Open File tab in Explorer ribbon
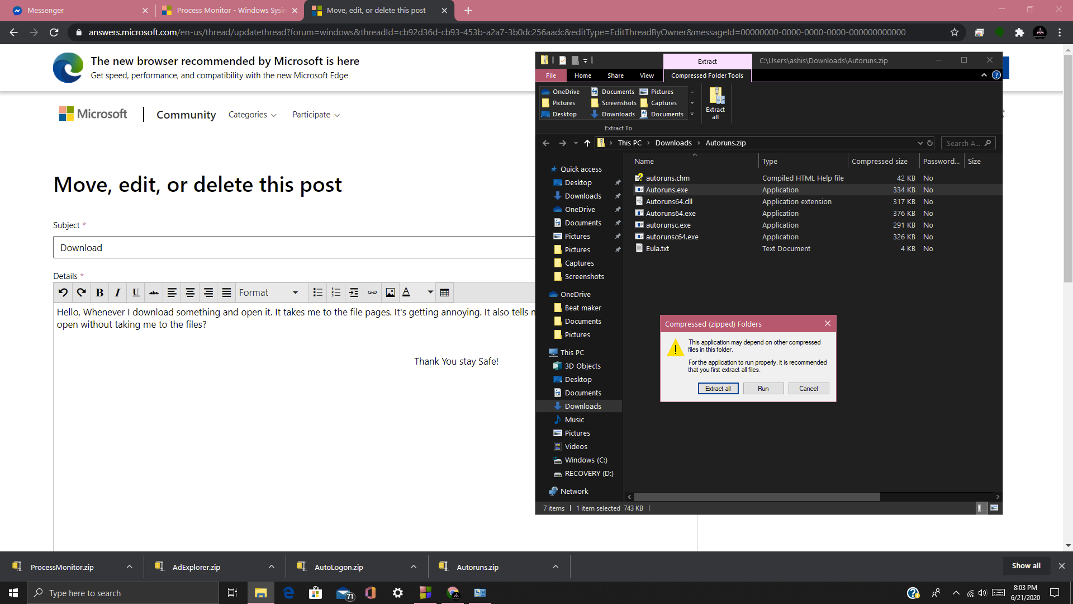 [x=551, y=75]
